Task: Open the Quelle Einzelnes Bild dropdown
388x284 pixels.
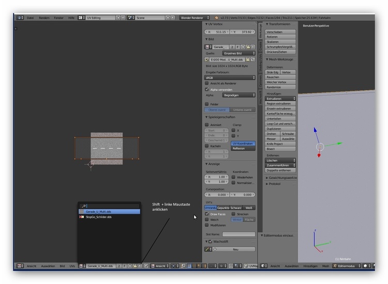Action: click(239, 53)
